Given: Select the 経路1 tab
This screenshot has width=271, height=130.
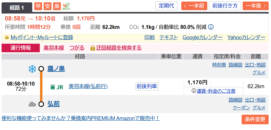Looking at the screenshot, I should pyautogui.click(x=17, y=7).
